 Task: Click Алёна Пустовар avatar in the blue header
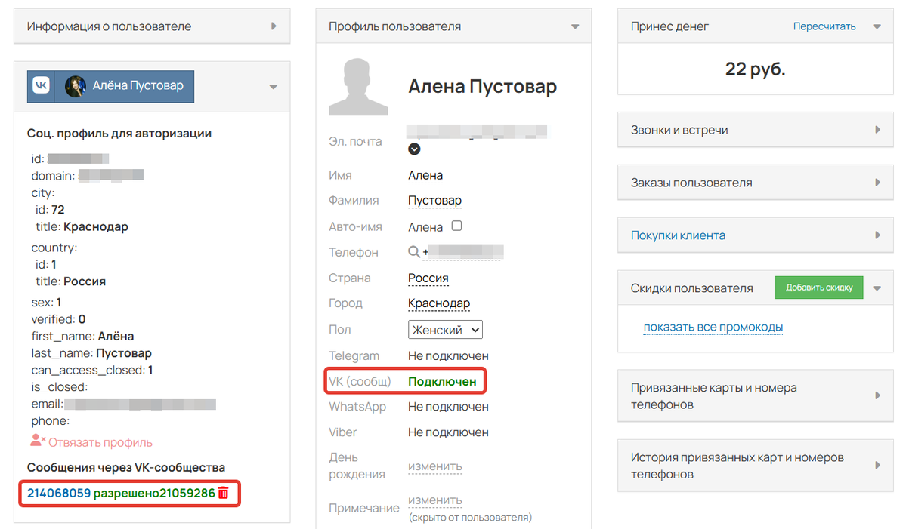point(76,85)
